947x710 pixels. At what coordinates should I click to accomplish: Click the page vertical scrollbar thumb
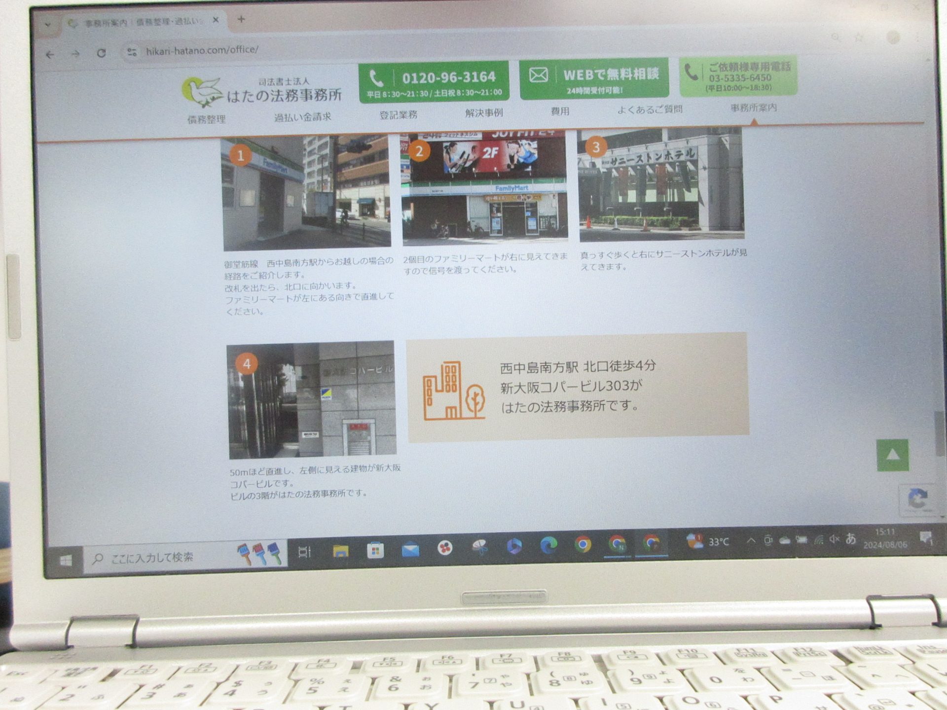[940, 433]
